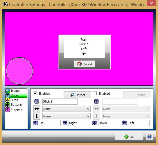Click the Cancel button in the popup
The width and height of the screenshot is (158, 145).
click(x=84, y=64)
